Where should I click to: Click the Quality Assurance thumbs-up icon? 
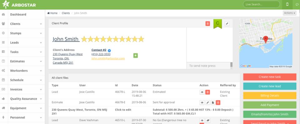coord(3,99)
